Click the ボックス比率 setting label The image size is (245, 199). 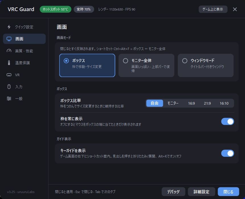pyautogui.click(x=71, y=100)
